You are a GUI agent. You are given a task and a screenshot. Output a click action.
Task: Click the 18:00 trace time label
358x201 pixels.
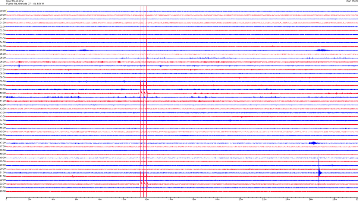pos(3,150)
